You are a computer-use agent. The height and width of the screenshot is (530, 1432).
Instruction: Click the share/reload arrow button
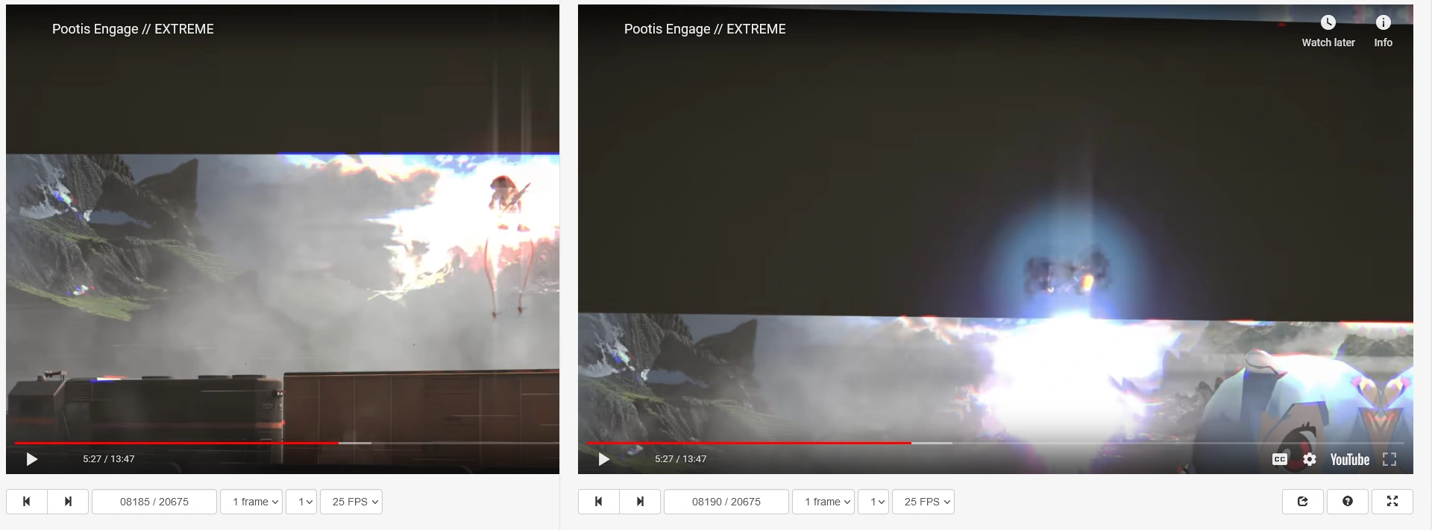(x=1303, y=502)
